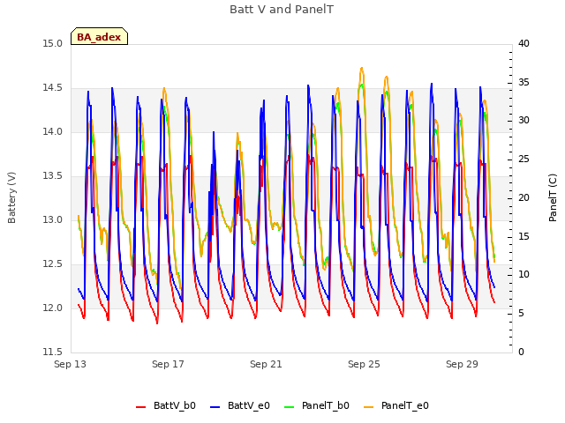Toggle the BattV_b0 legend entry
The image size is (565, 423).
pyautogui.click(x=166, y=405)
